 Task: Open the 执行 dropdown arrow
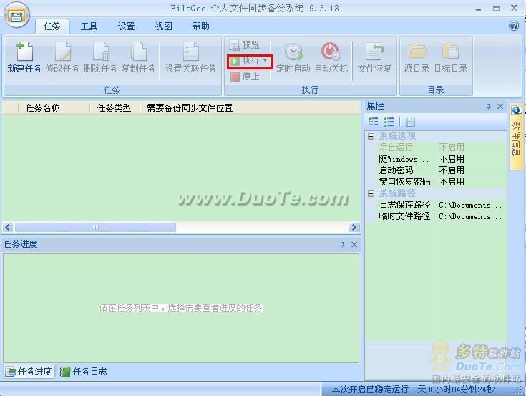point(266,61)
